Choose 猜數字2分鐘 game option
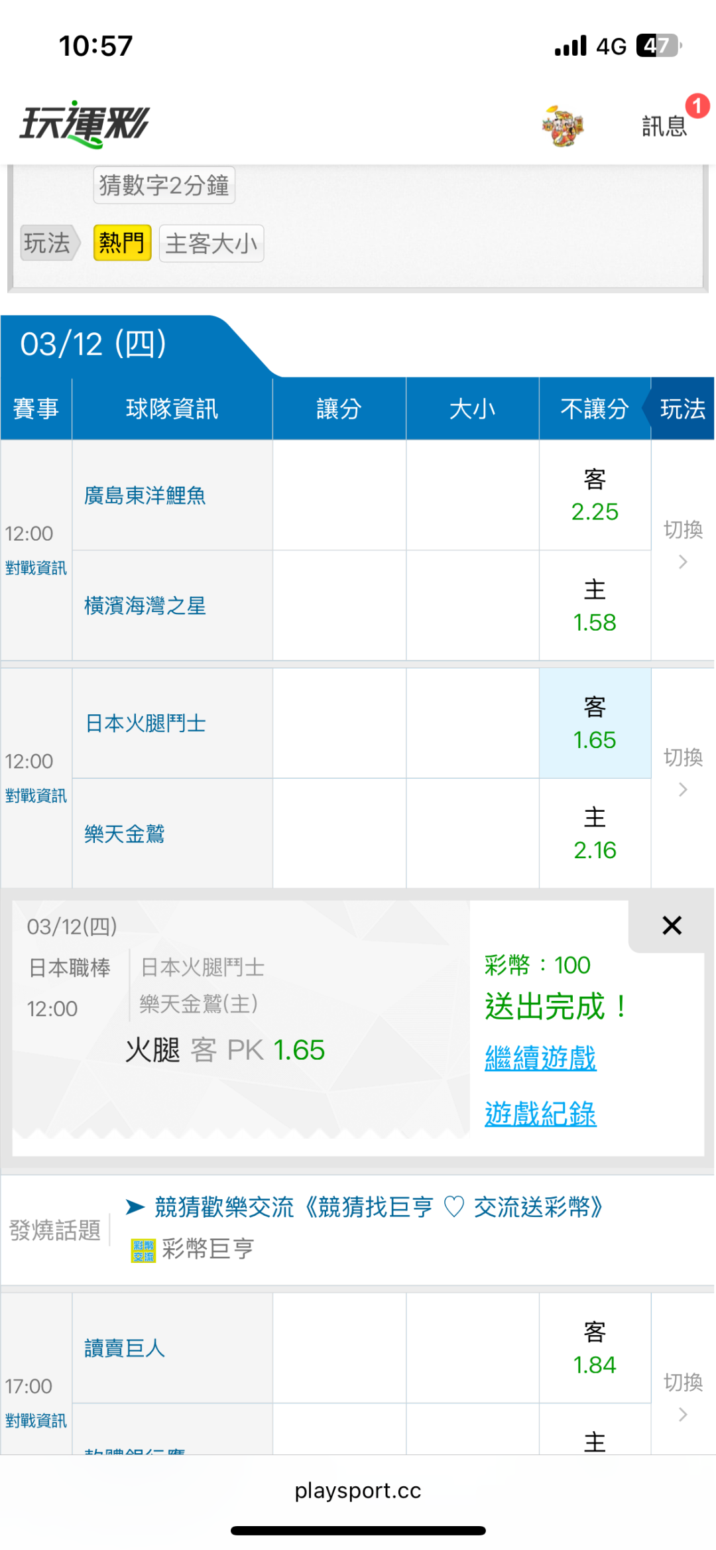Screen dimensions: 716x1550 click(164, 185)
